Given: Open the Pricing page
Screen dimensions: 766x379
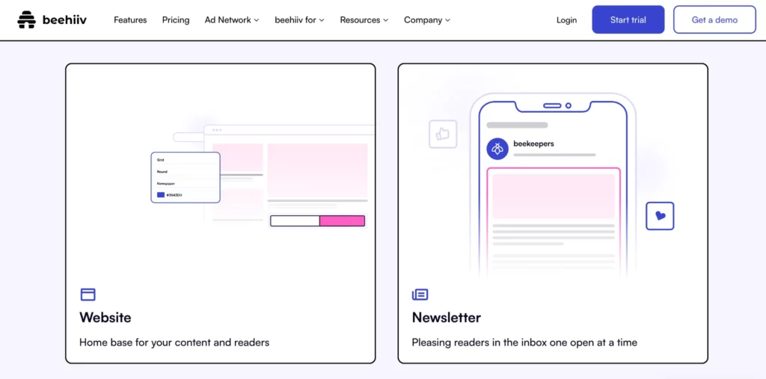Looking at the screenshot, I should (176, 20).
